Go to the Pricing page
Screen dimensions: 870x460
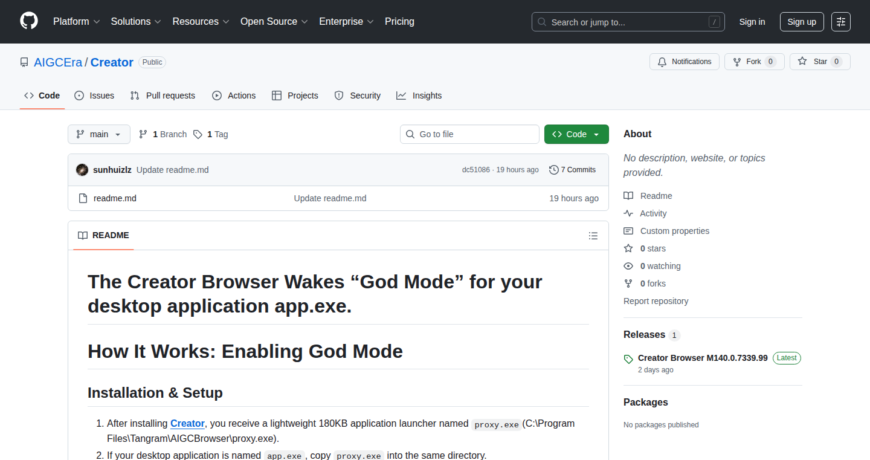(x=399, y=22)
